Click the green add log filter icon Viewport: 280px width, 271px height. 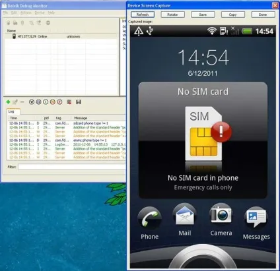point(8,102)
